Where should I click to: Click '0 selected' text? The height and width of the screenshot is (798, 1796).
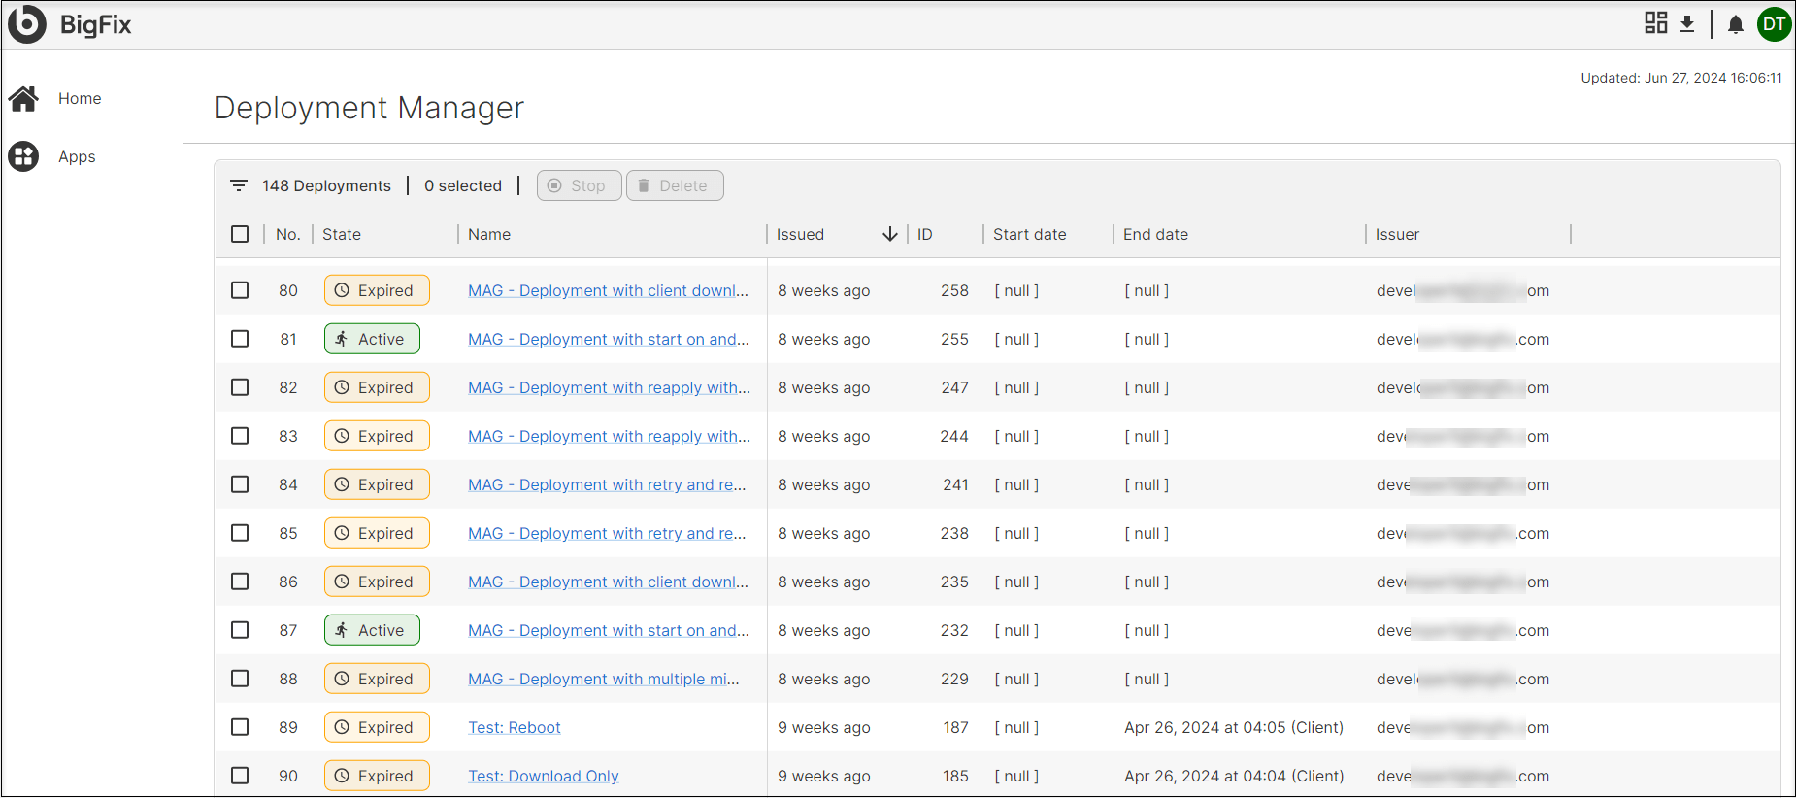pos(463,185)
